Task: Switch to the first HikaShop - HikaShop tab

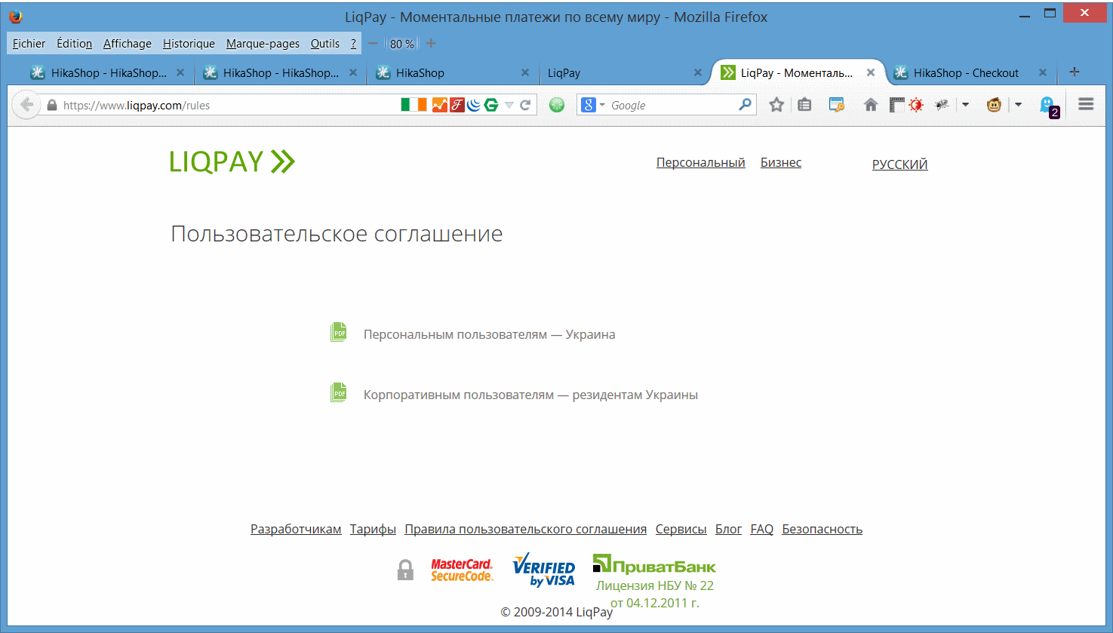Action: [x=107, y=73]
